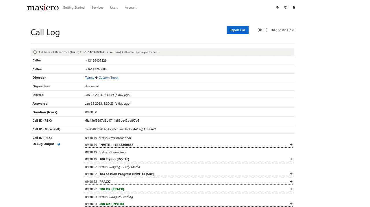The image size is (370, 207).
Task: Open the Services menu
Action: click(97, 7)
